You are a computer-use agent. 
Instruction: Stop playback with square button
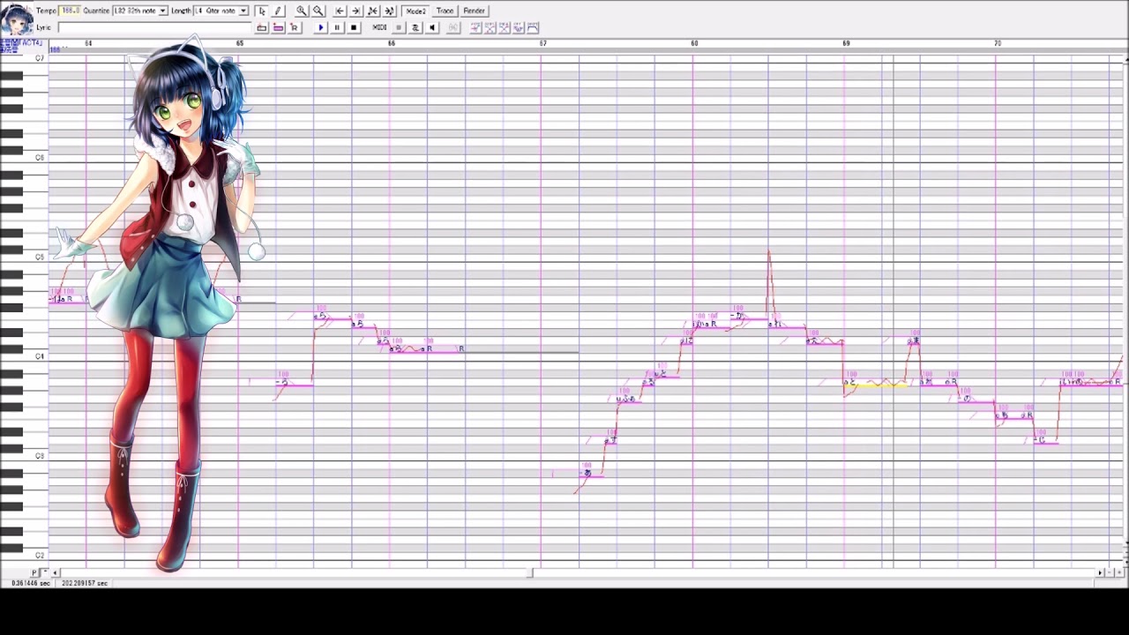[354, 27]
